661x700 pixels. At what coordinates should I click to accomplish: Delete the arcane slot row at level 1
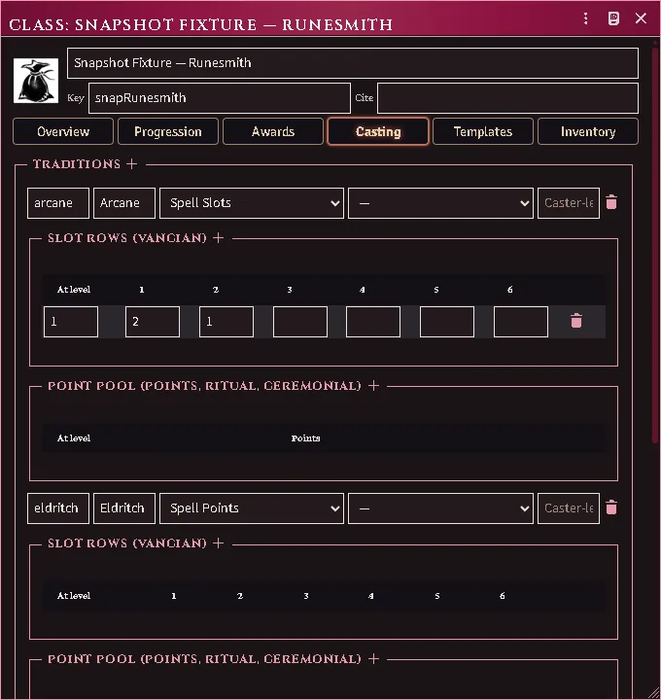point(576,321)
